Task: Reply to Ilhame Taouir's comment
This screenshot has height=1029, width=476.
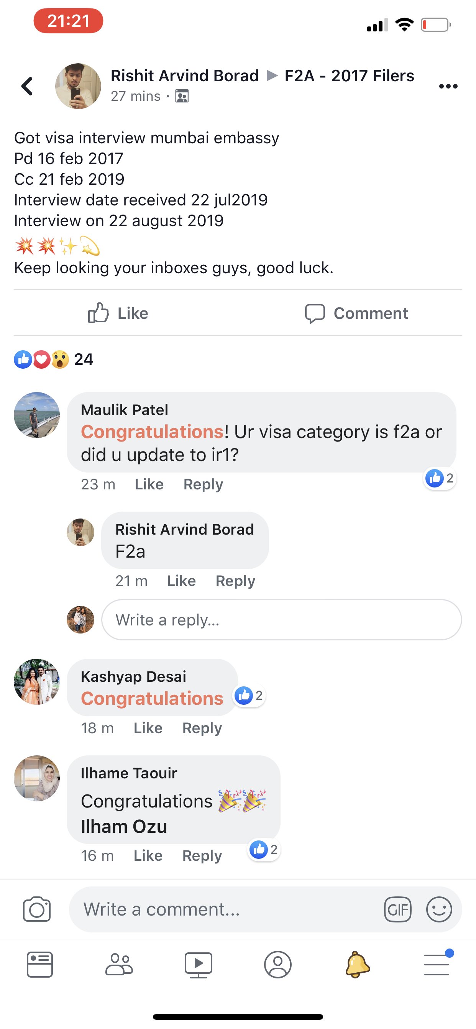Action: coord(202,856)
